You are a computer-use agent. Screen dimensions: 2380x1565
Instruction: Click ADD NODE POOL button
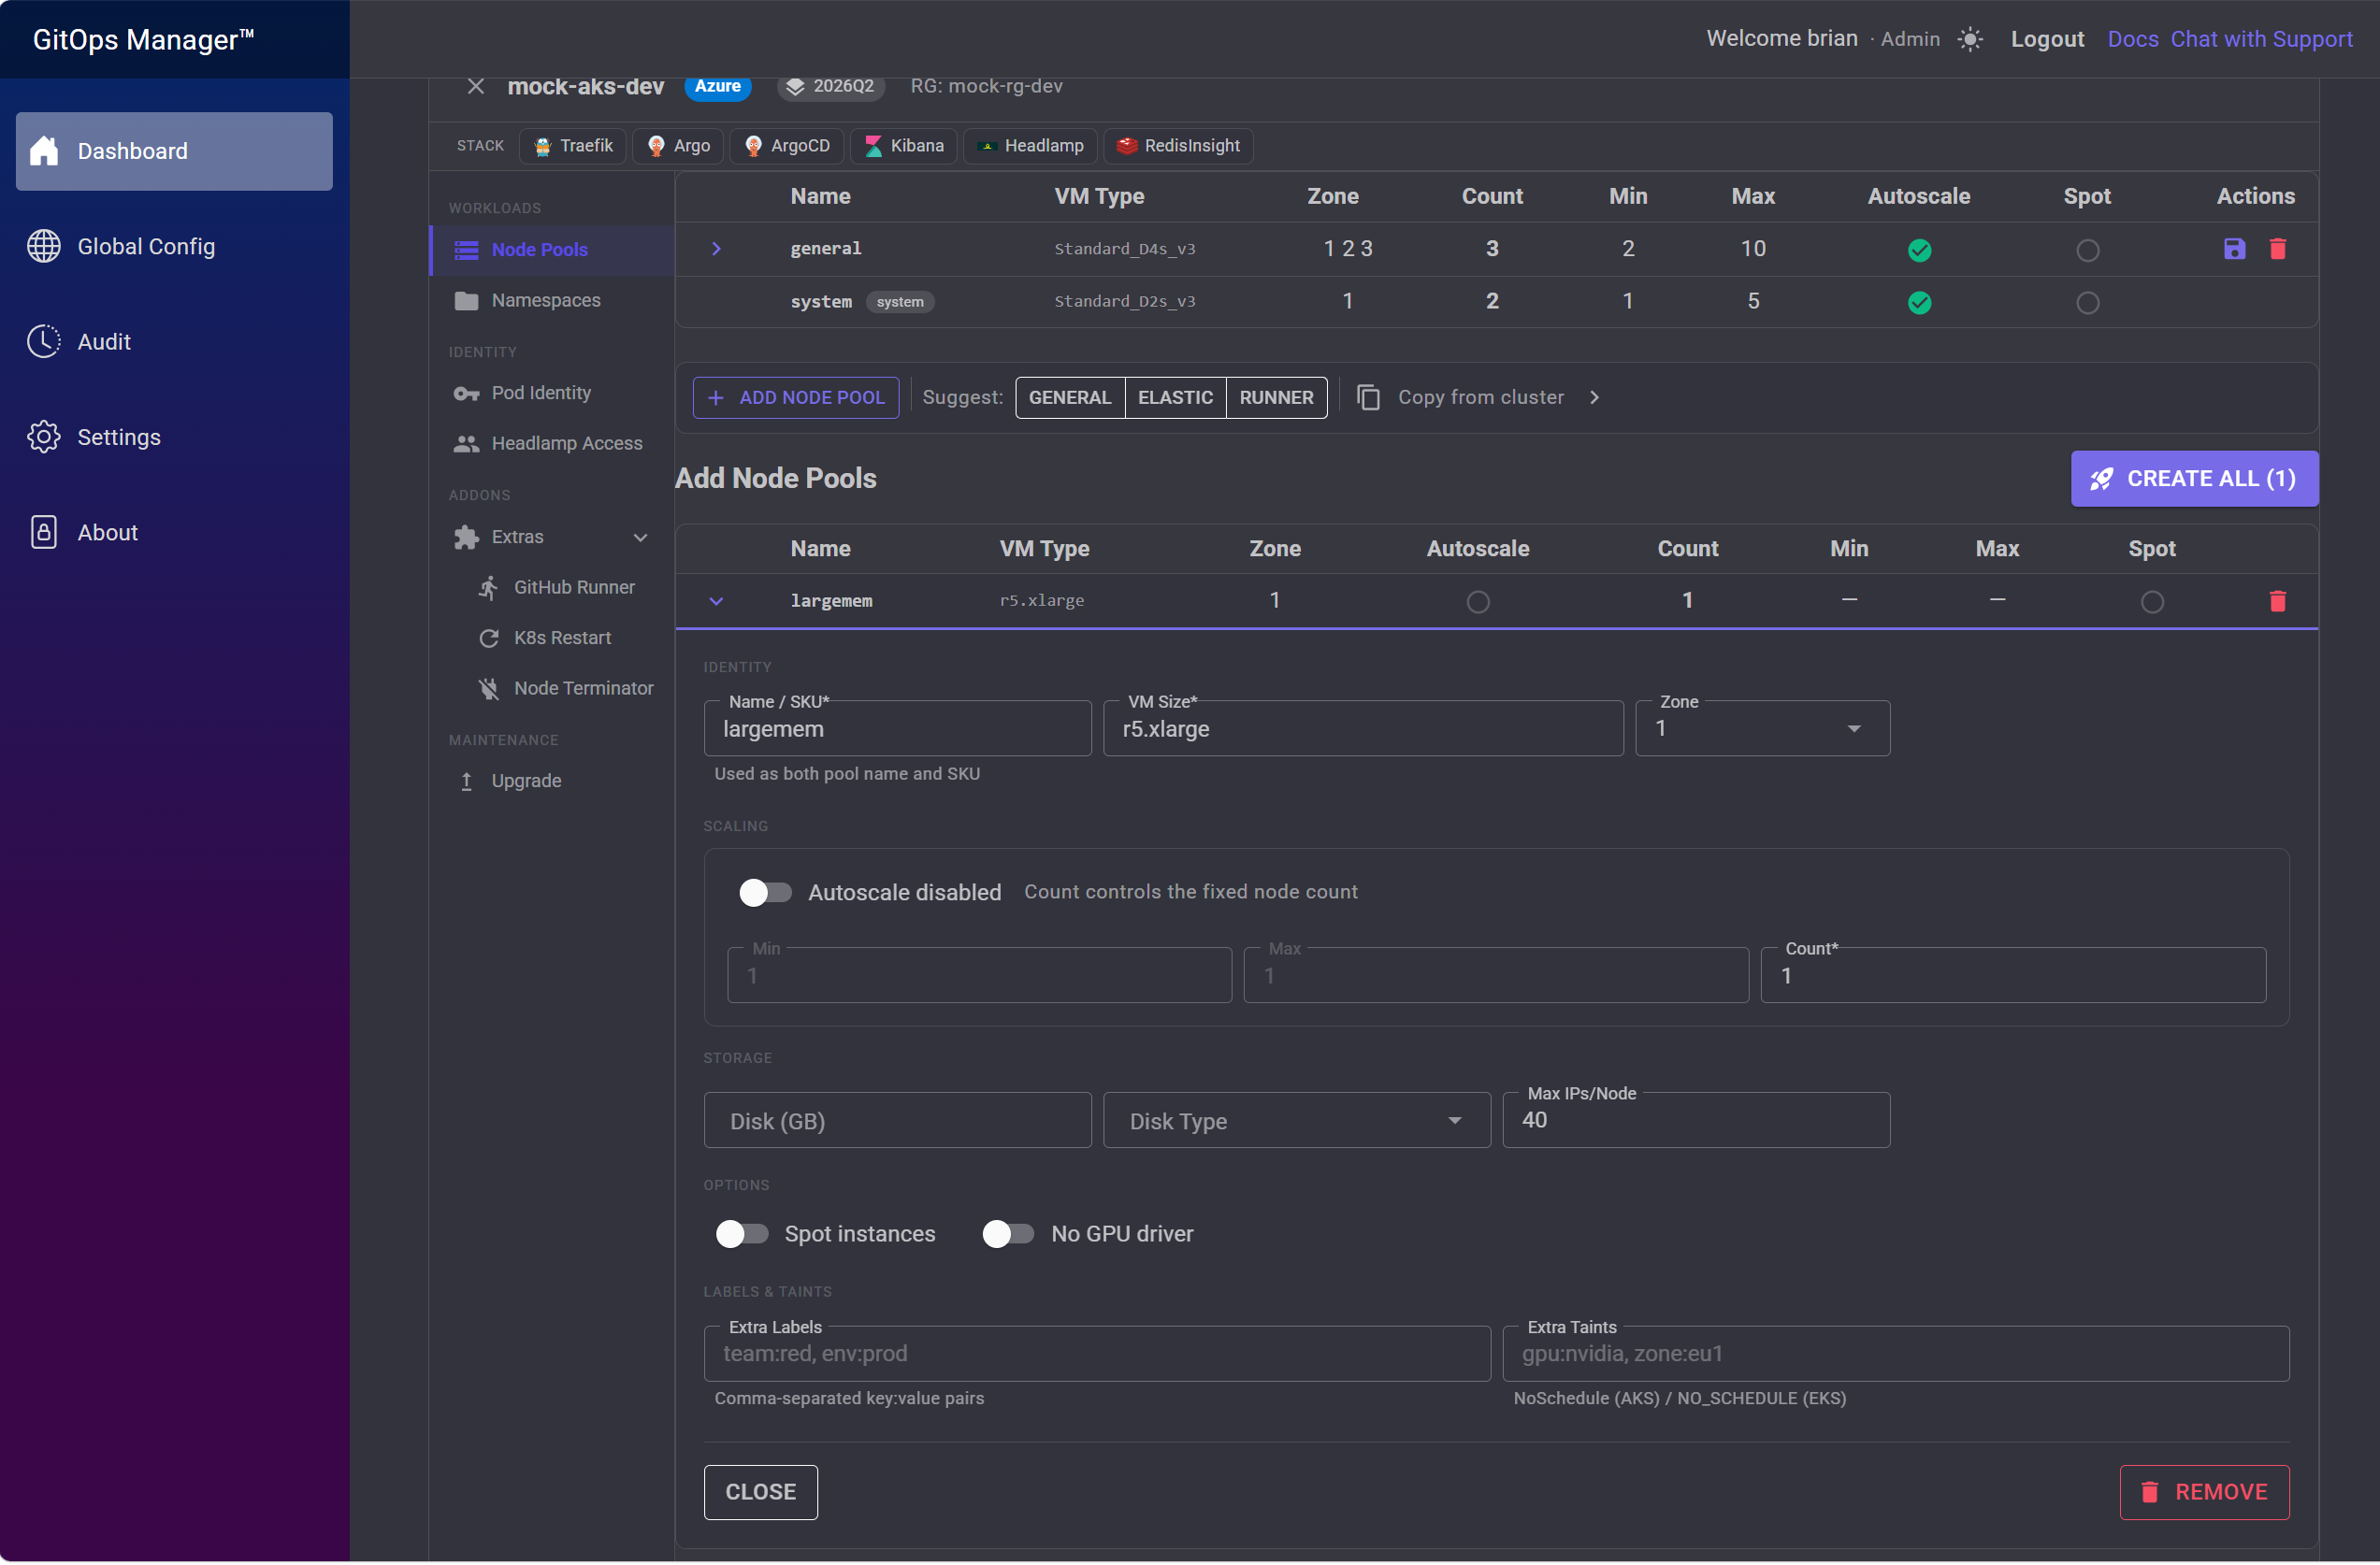click(796, 398)
